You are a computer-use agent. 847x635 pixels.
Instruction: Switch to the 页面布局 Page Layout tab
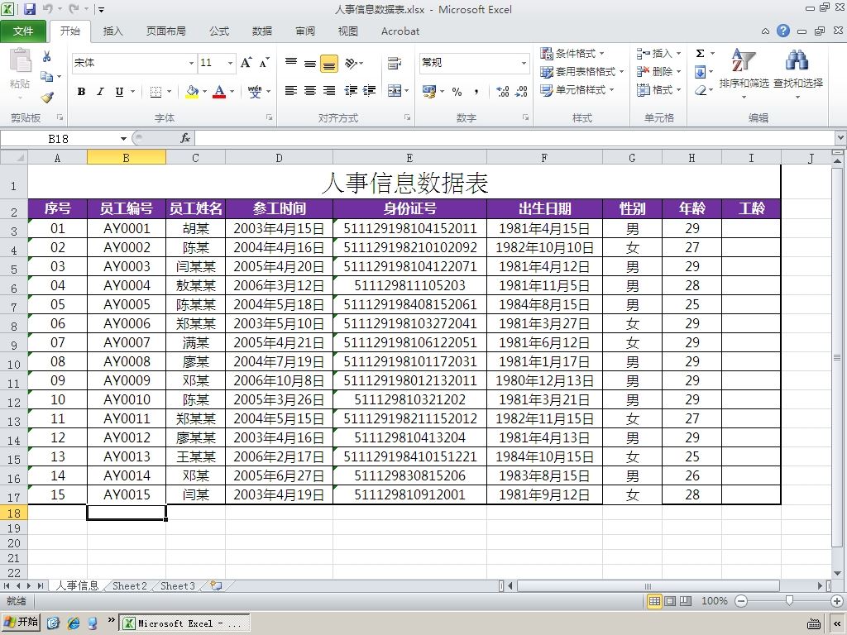click(x=165, y=31)
